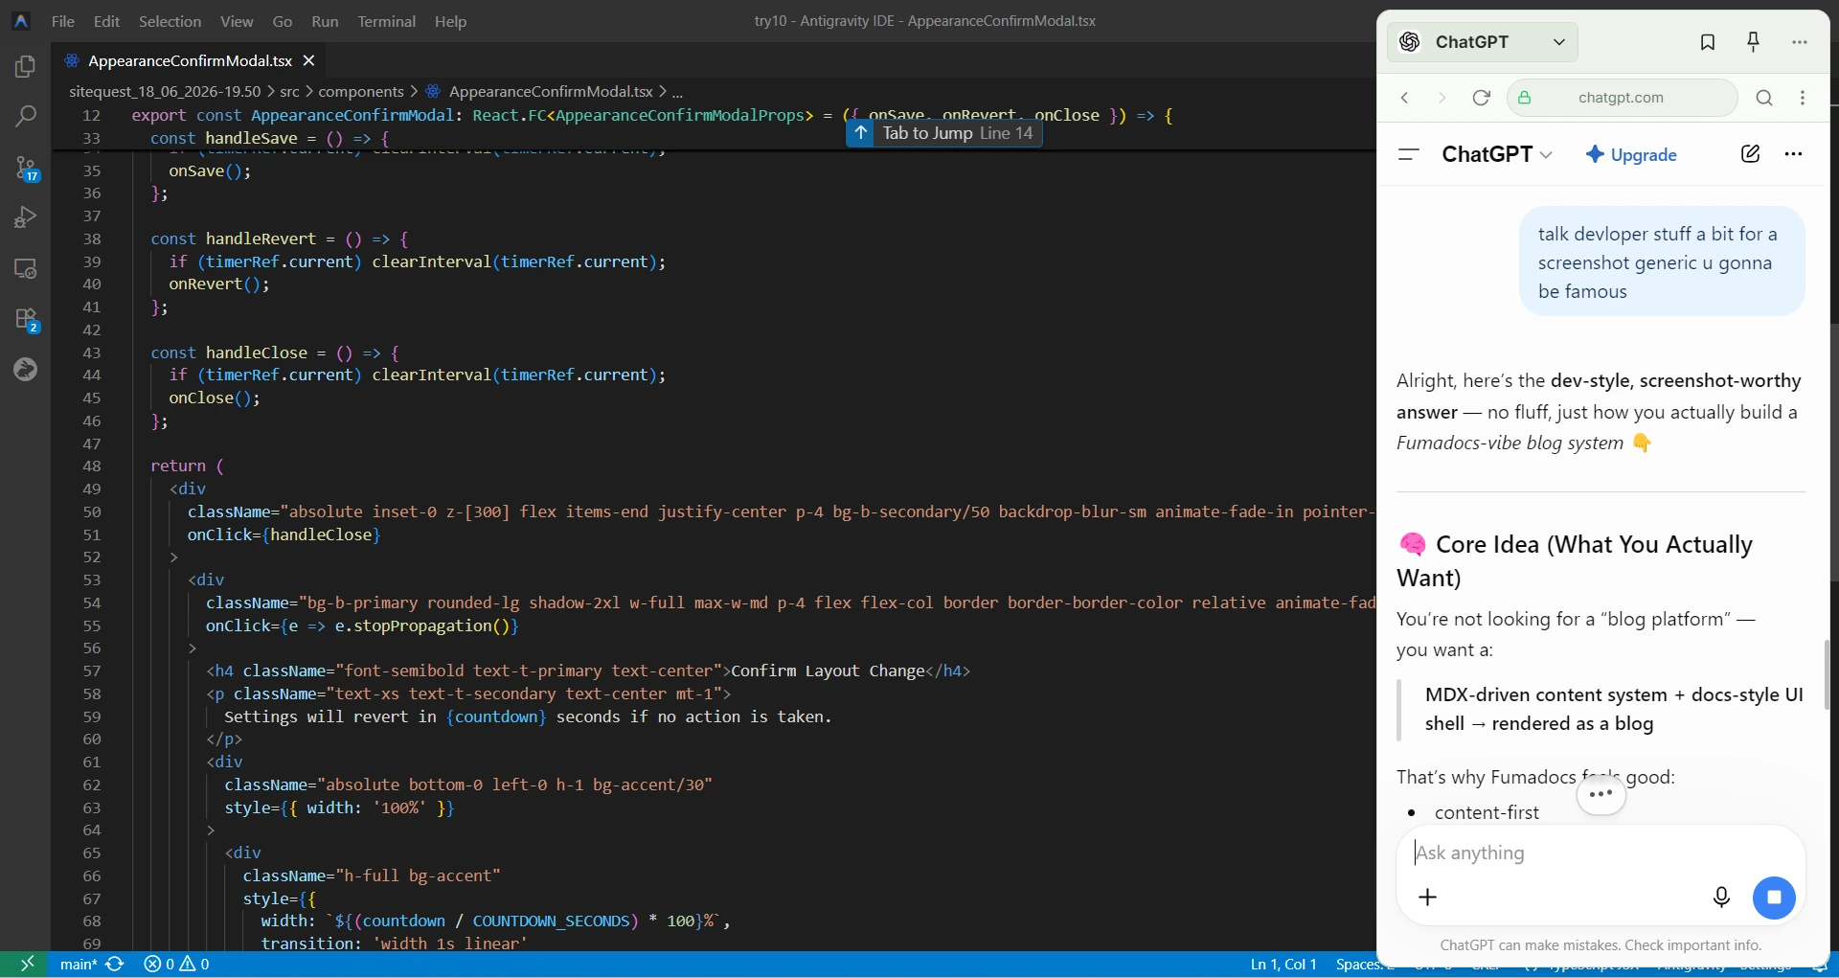Open the View menu

(237, 21)
